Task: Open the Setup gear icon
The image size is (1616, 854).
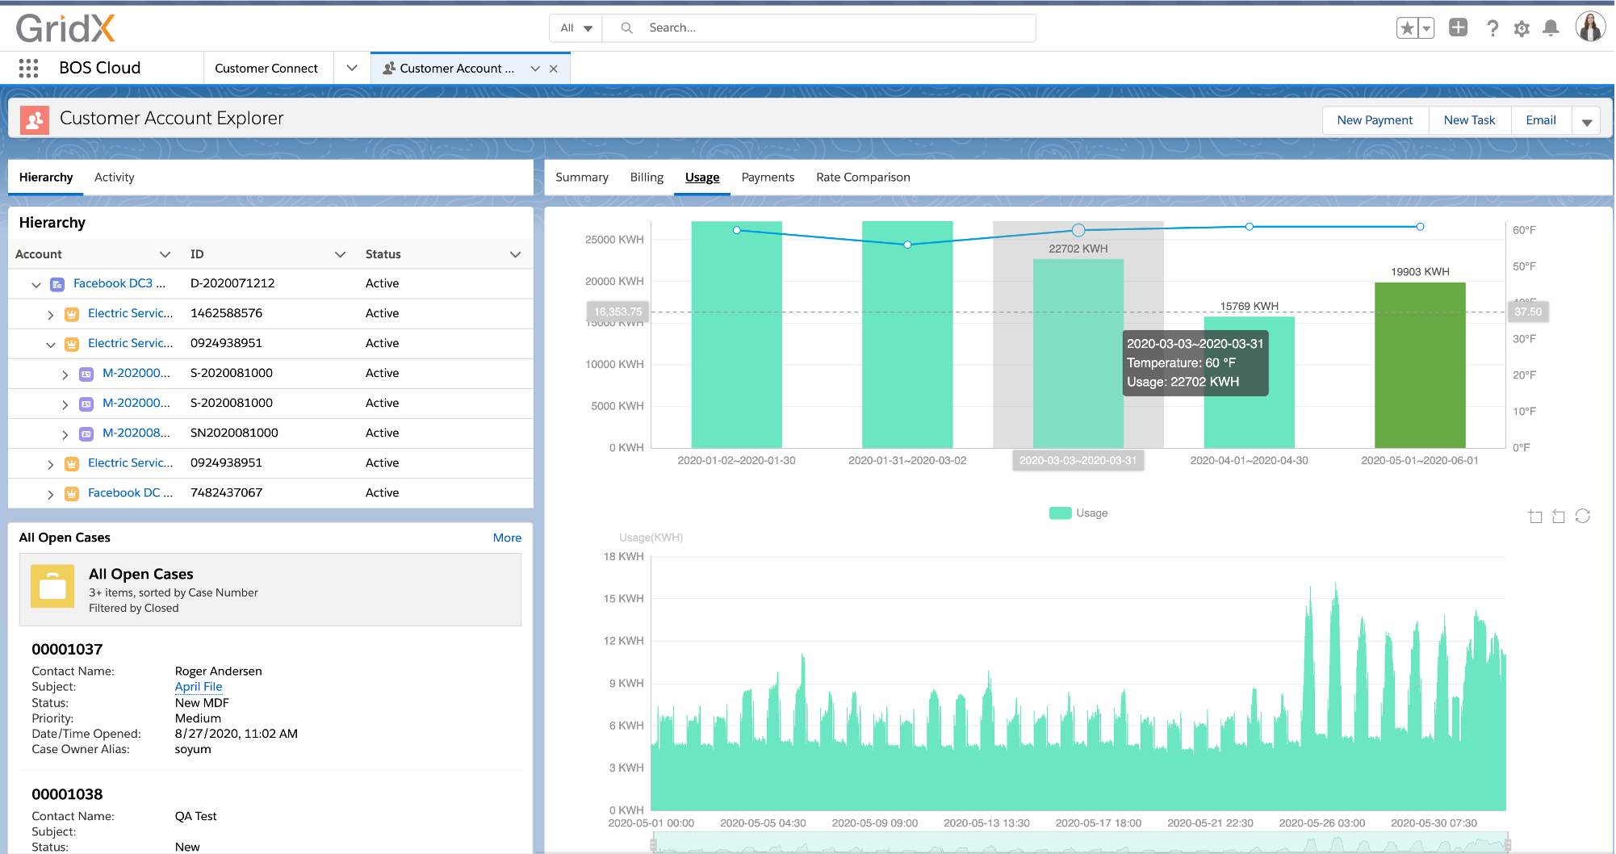Action: (x=1522, y=27)
